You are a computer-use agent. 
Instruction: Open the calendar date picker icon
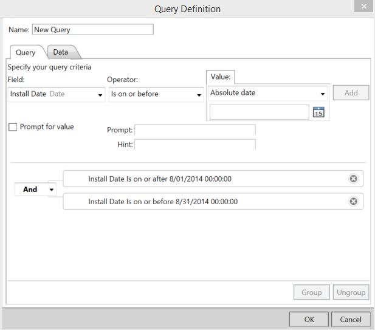click(x=318, y=112)
